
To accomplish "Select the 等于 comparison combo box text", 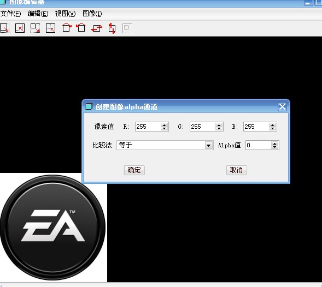I will (x=125, y=145).
